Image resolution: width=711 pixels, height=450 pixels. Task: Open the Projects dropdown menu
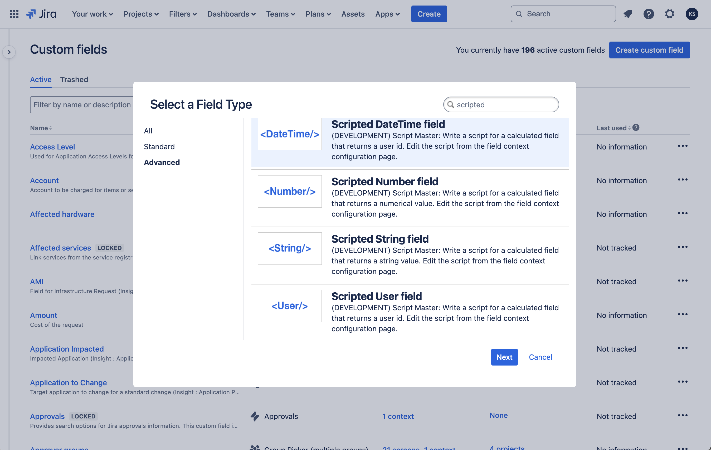pyautogui.click(x=141, y=14)
